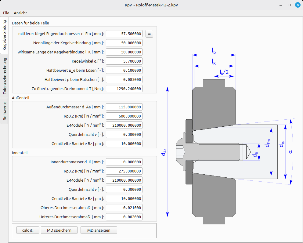Maximize the Kpv window

(x=289, y=5)
